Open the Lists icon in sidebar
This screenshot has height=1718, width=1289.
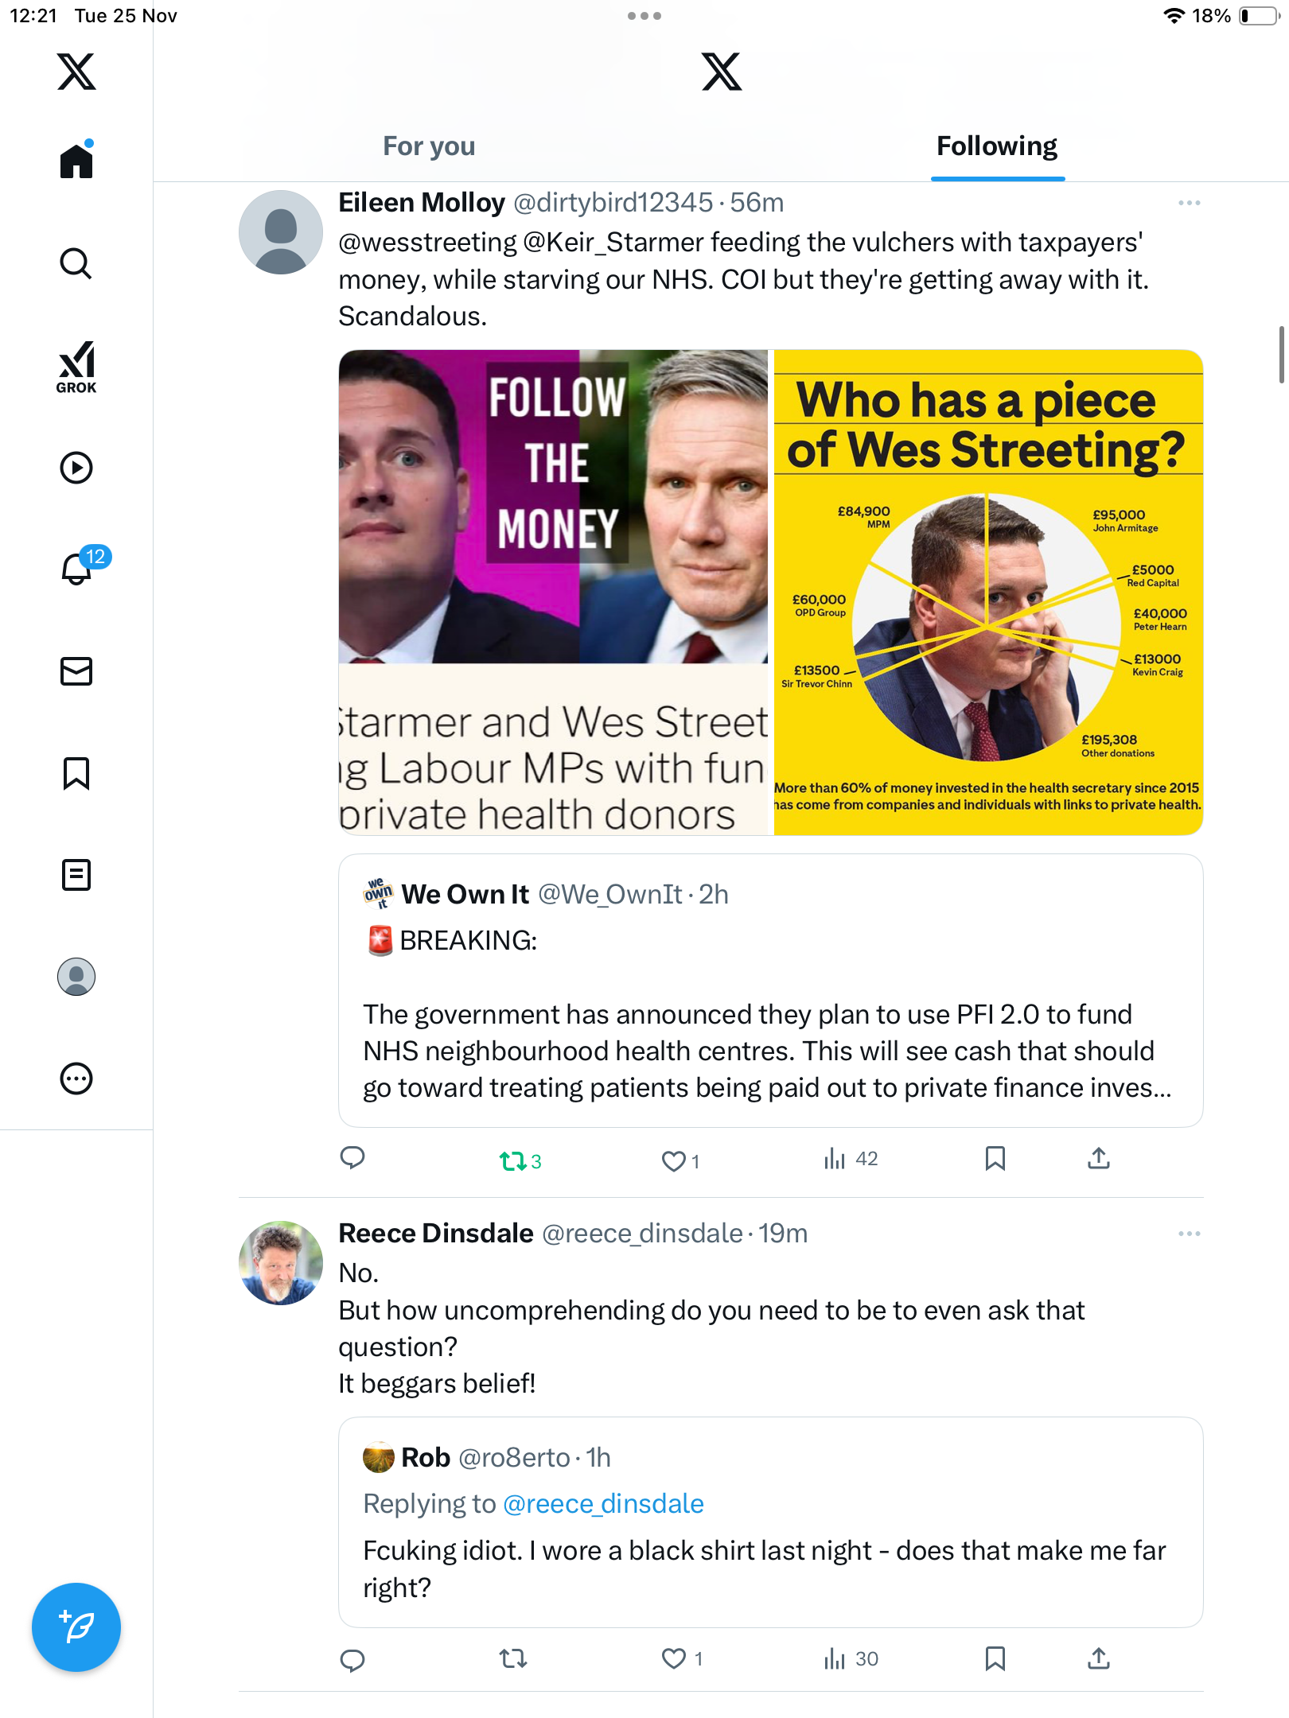(76, 875)
